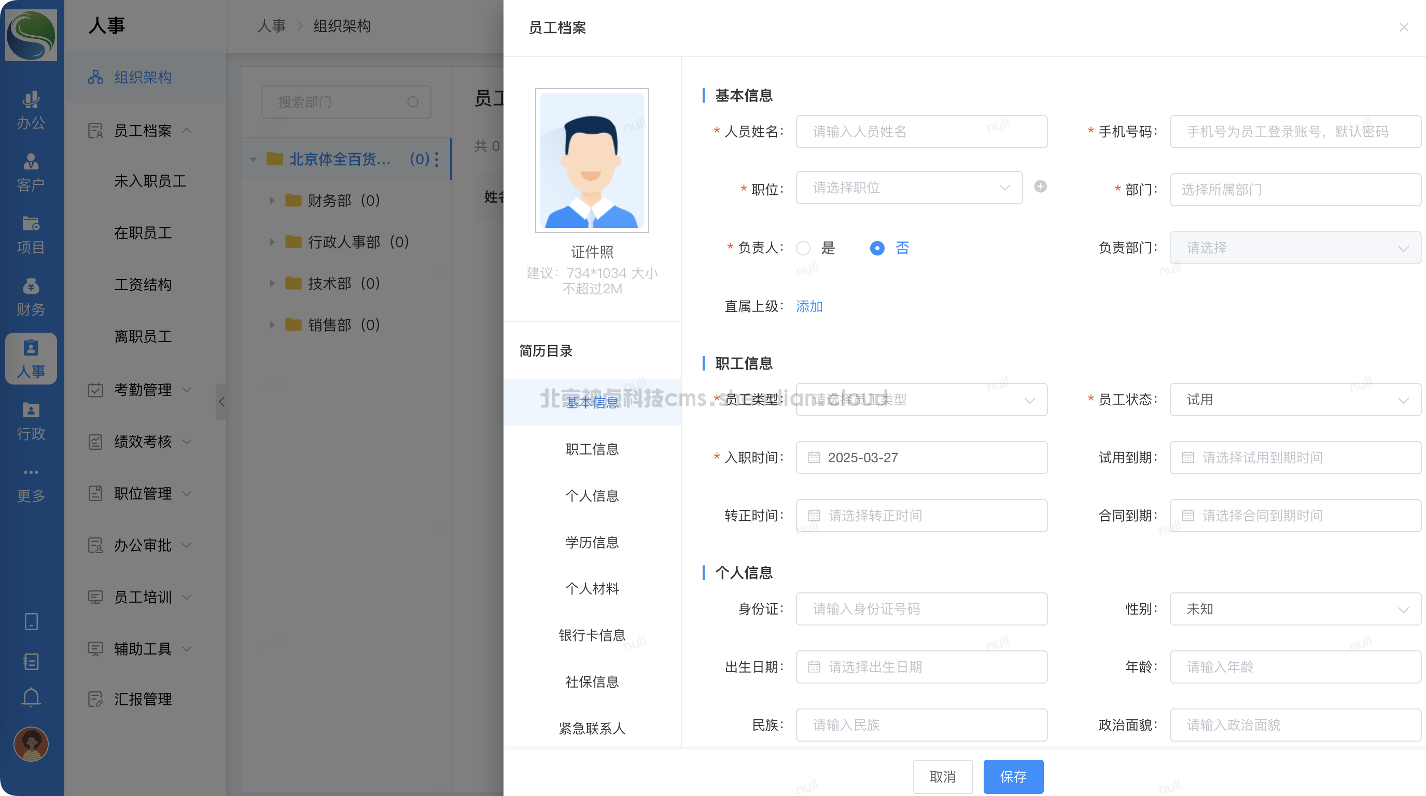Click the notification bell icon
Image resolution: width=1426 pixels, height=796 pixels.
(31, 697)
